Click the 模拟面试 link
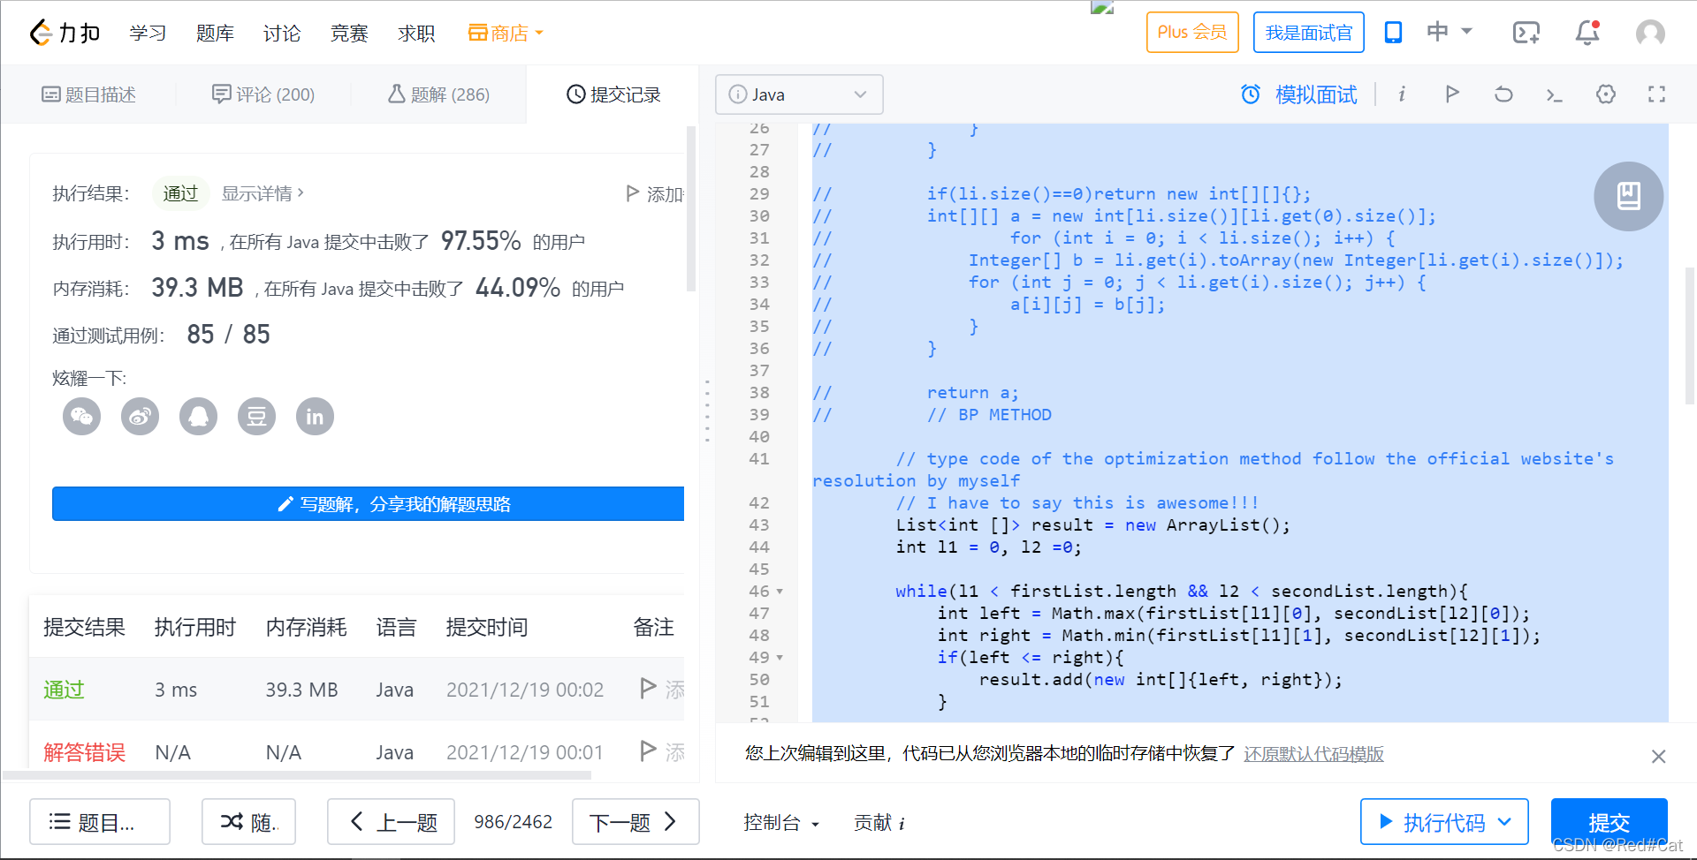Image resolution: width=1697 pixels, height=860 pixels. [x=1316, y=94]
